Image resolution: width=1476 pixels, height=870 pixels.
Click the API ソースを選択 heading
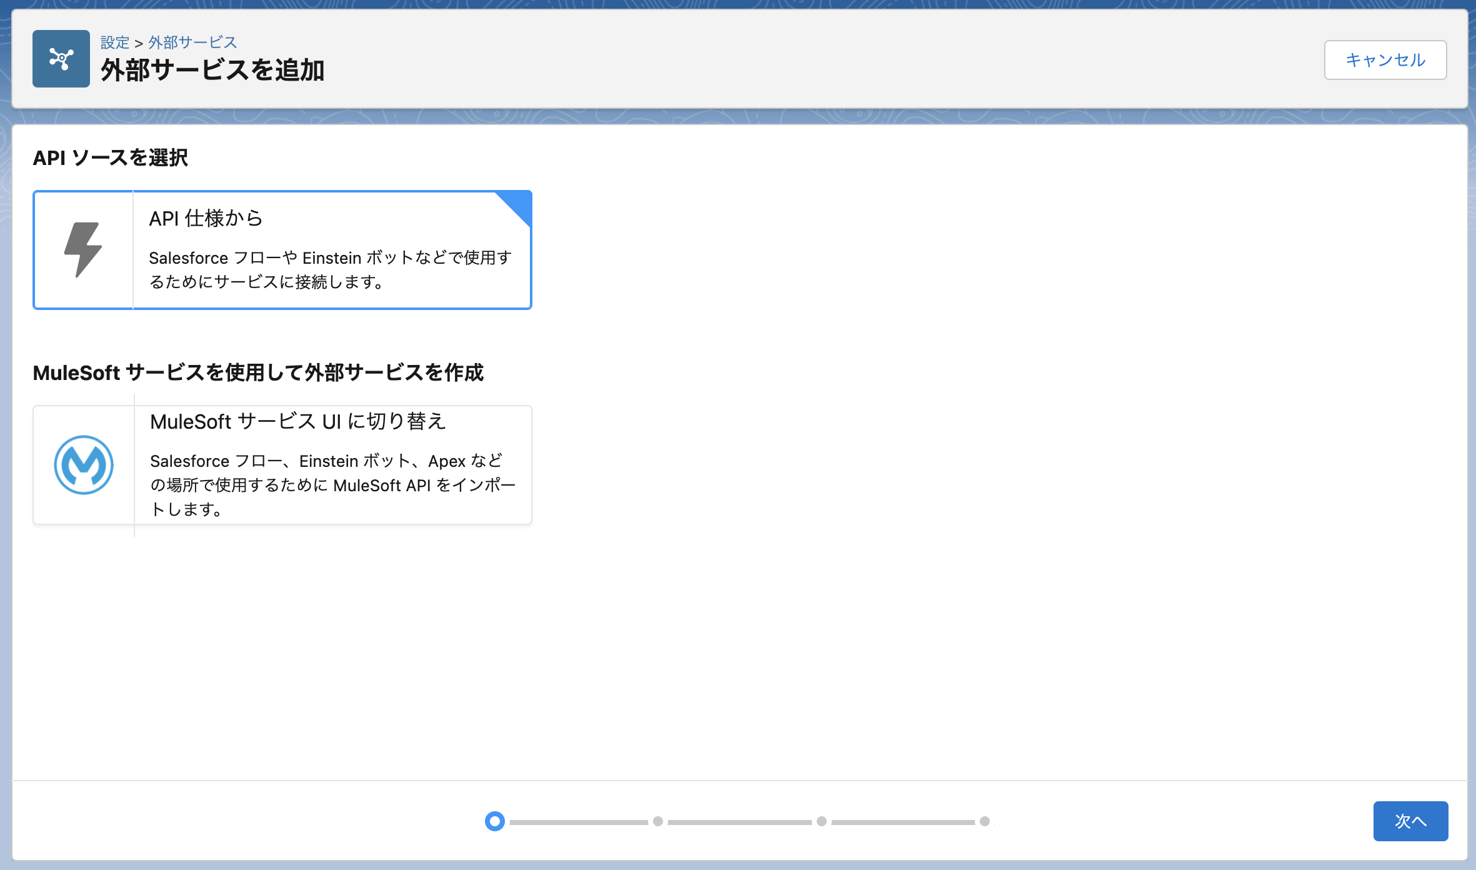pos(111,157)
